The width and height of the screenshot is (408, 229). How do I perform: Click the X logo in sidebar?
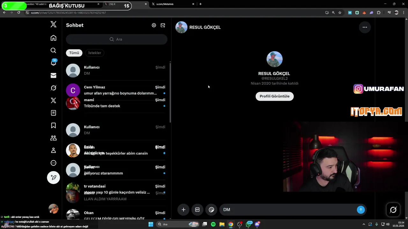click(54, 24)
